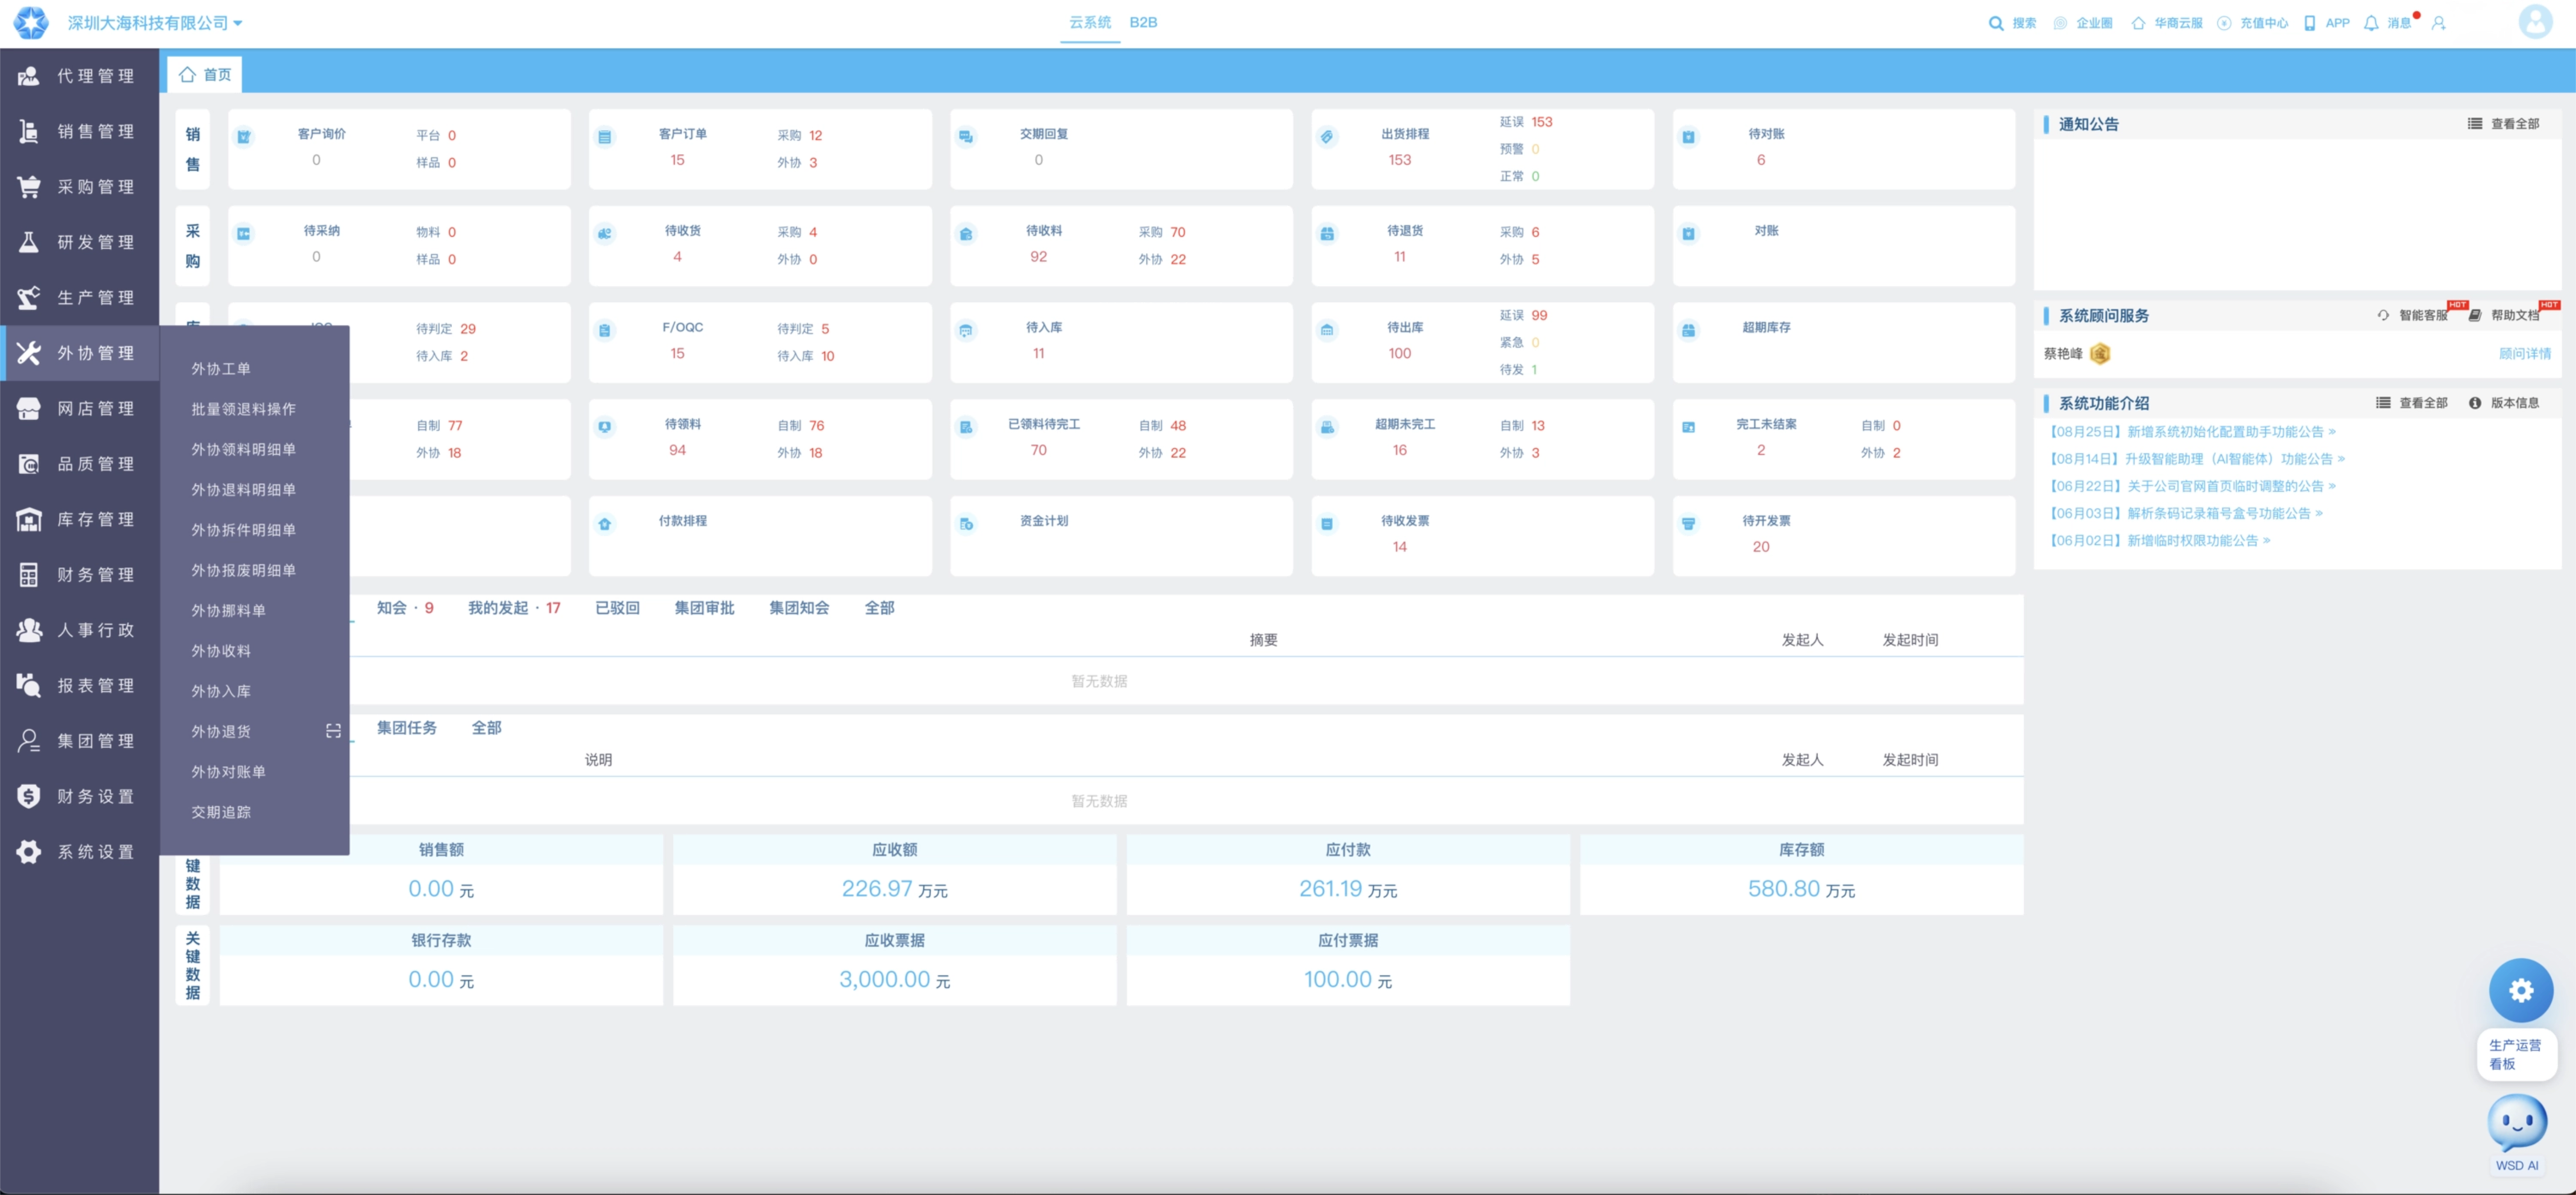Viewport: 2576px width, 1195px height.
Task: Switch to the 我的发起 tab
Action: tap(514, 608)
